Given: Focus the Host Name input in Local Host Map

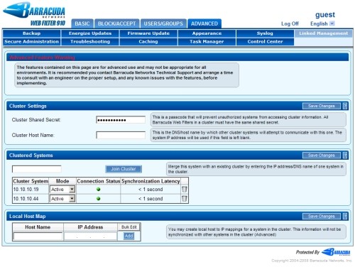Looking at the screenshot, I should coord(38,236).
